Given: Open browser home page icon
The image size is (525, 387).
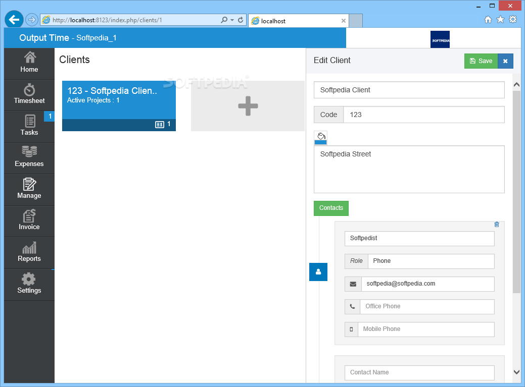Looking at the screenshot, I should tap(488, 20).
